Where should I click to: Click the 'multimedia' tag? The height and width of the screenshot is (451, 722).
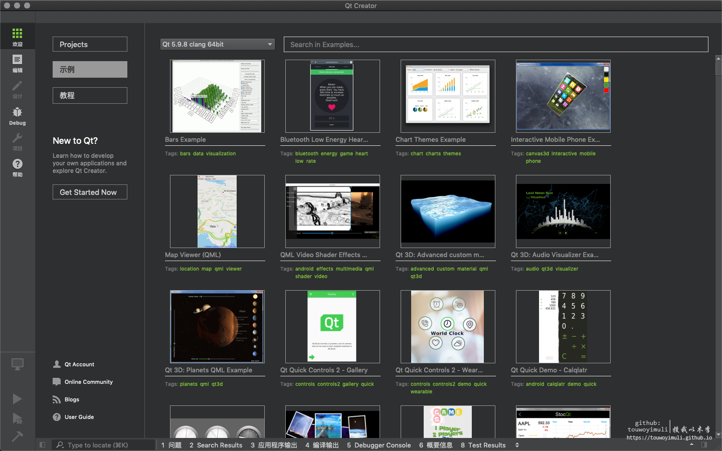point(349,269)
